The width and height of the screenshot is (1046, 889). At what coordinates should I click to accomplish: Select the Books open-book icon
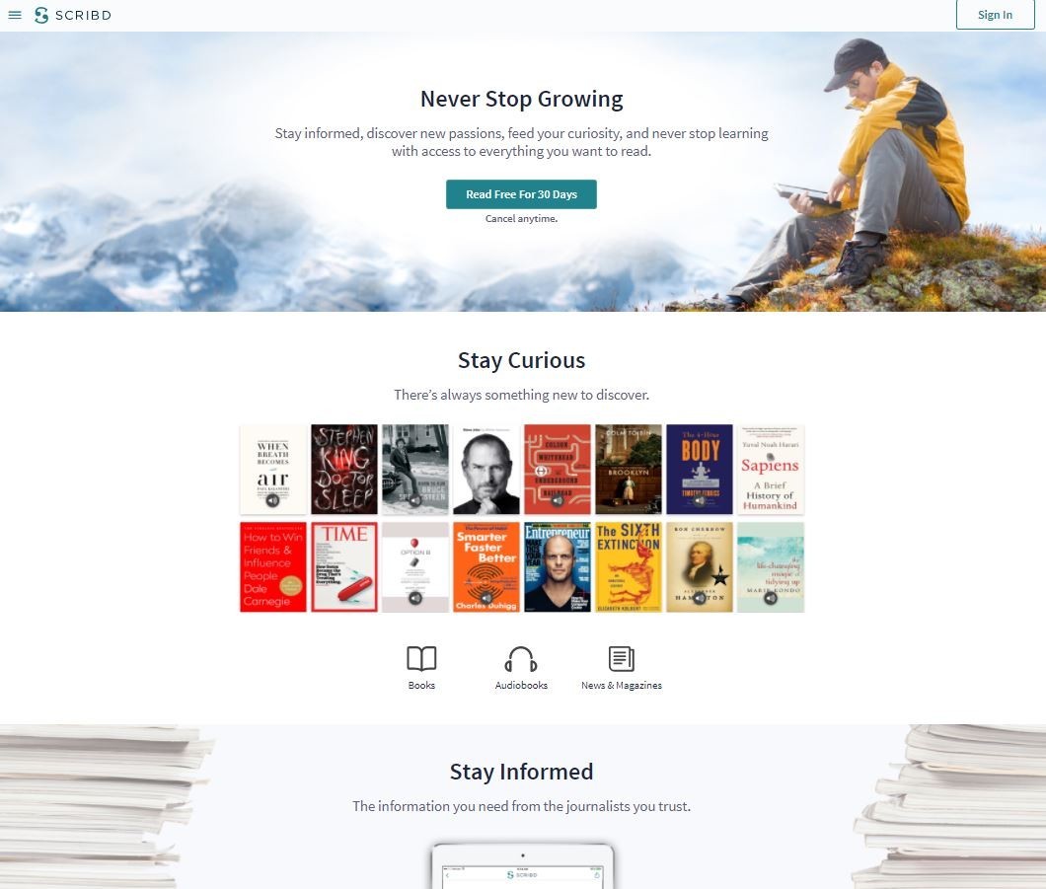(421, 659)
